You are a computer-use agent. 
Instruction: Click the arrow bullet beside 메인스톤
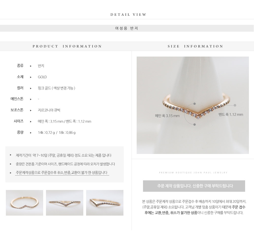click(x=31, y=99)
